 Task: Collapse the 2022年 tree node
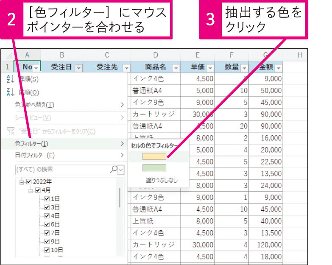click(x=22, y=182)
